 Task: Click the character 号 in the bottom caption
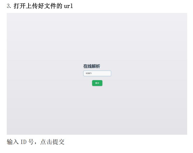click(x=31, y=142)
